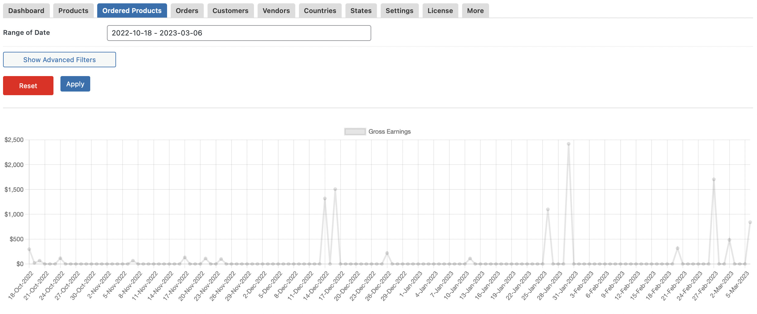This screenshot has height=314, width=757.
Task: Expand the More tab
Action: tap(475, 11)
